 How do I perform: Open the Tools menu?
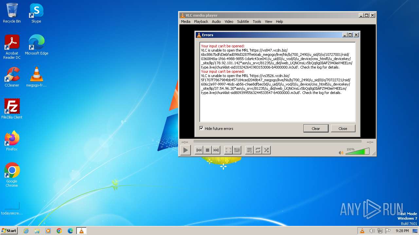point(257,22)
